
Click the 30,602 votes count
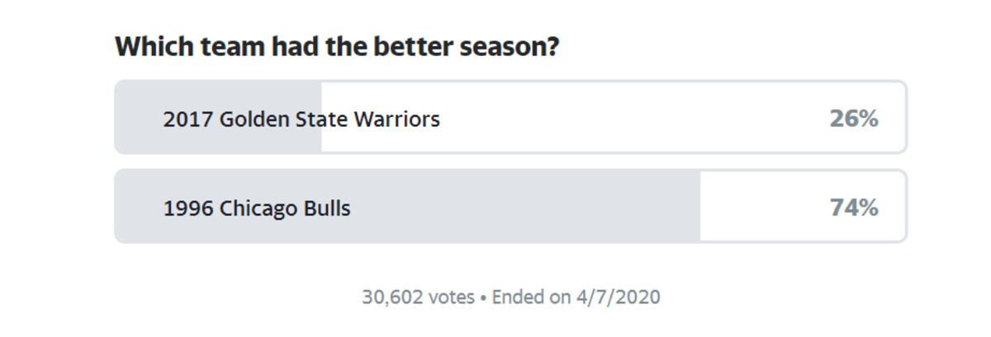point(418,297)
